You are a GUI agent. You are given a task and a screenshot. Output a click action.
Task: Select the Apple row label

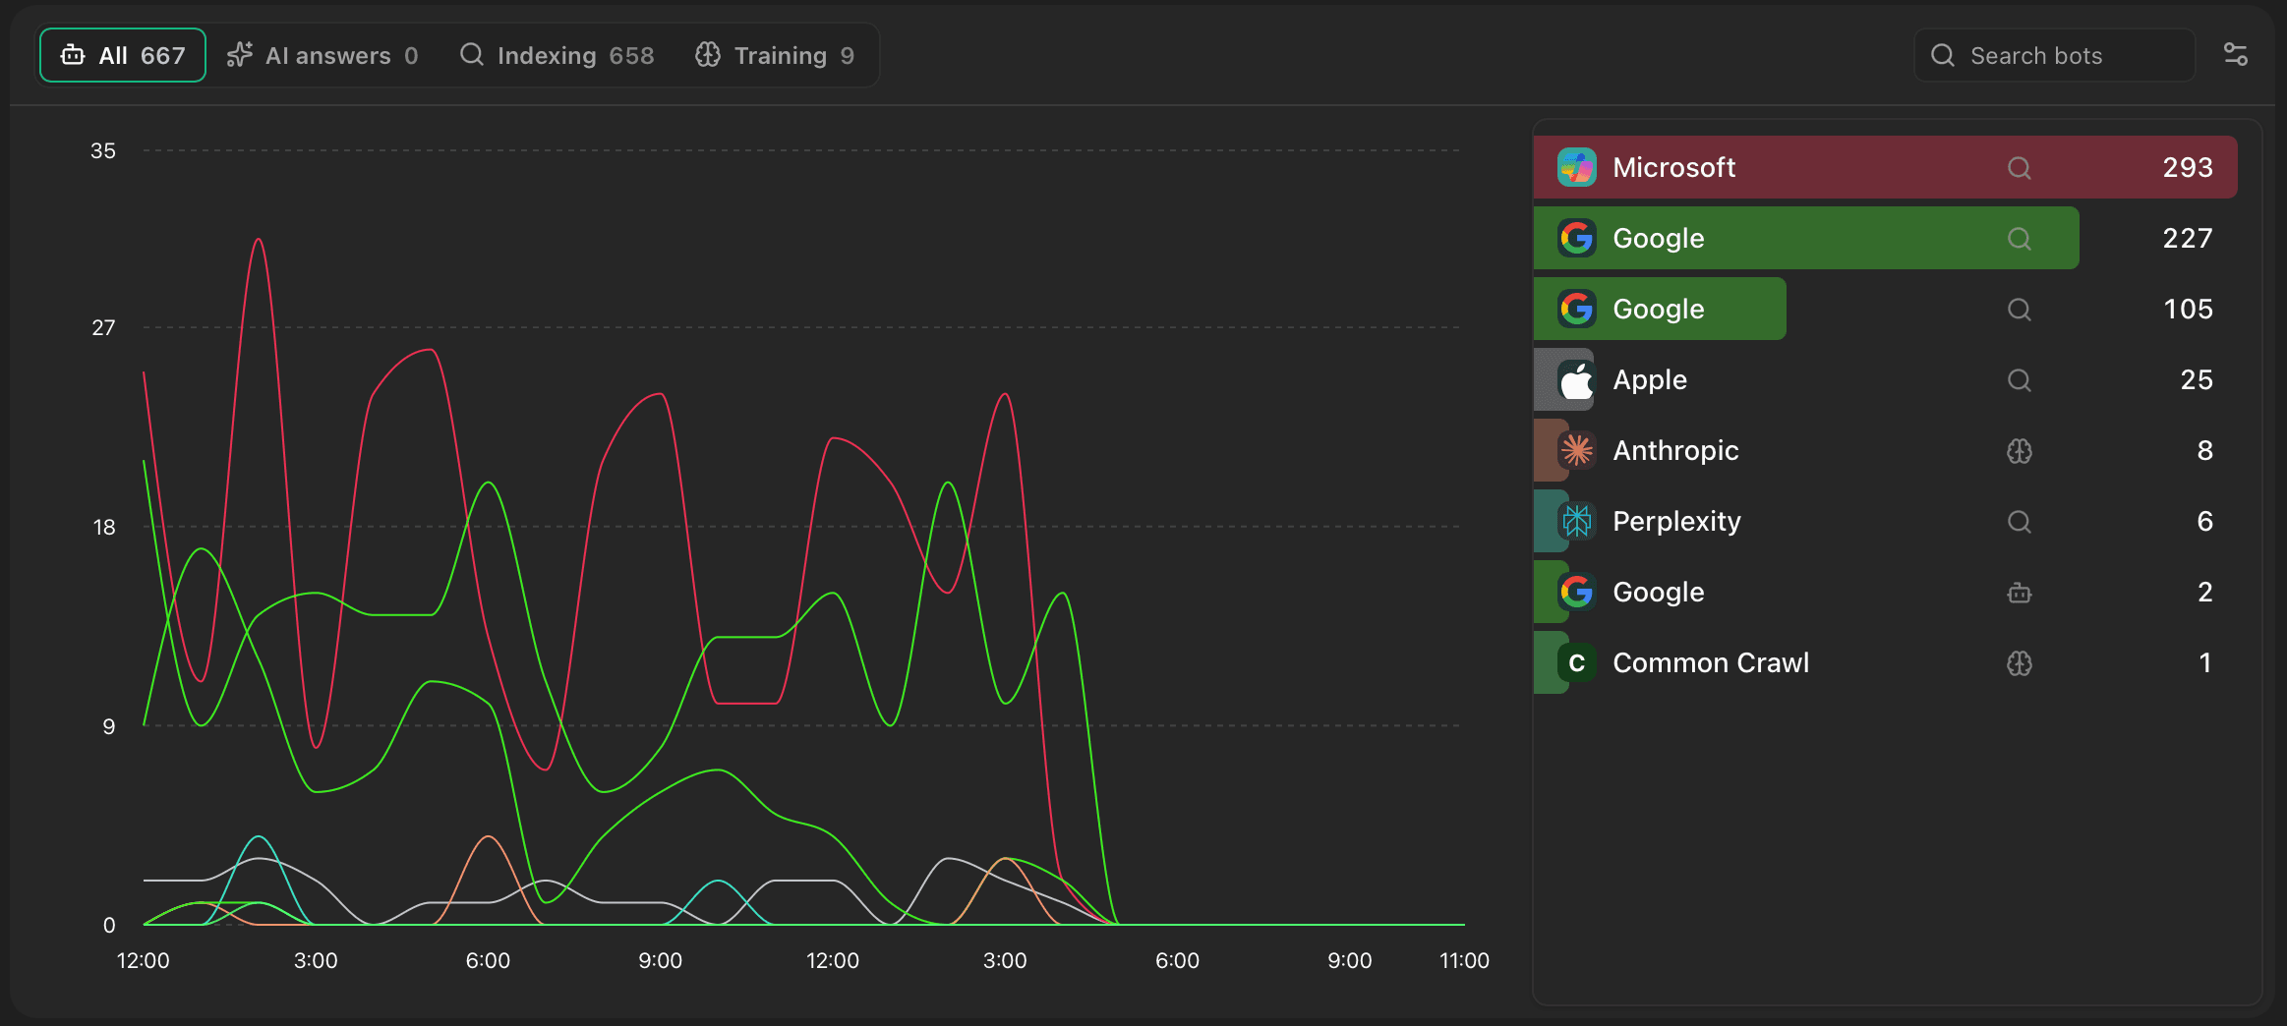[1650, 379]
